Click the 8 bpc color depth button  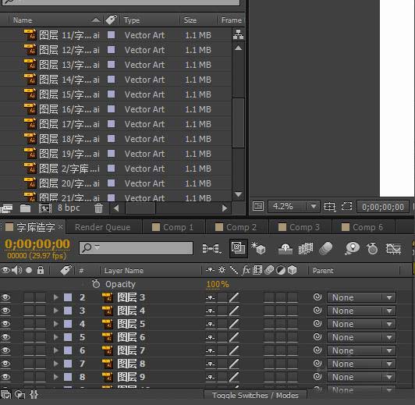click(69, 208)
